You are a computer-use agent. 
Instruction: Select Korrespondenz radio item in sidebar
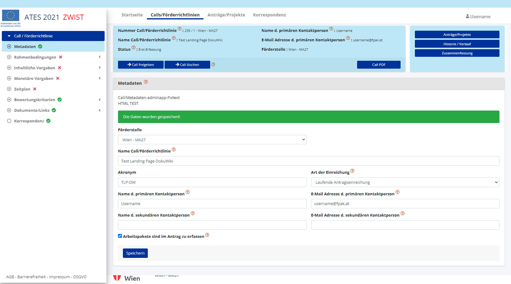(9, 121)
